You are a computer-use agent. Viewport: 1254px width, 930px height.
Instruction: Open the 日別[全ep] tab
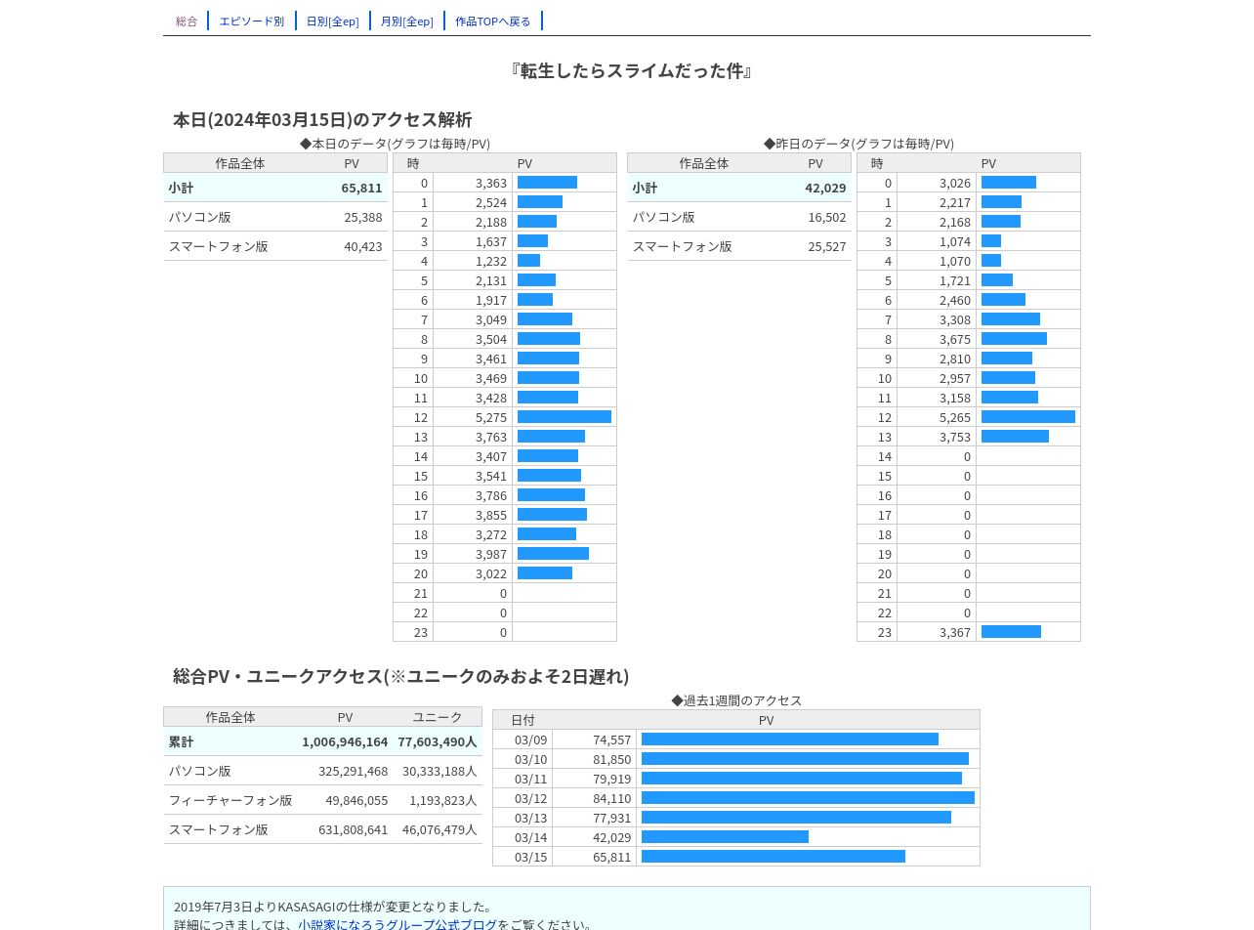(x=332, y=21)
